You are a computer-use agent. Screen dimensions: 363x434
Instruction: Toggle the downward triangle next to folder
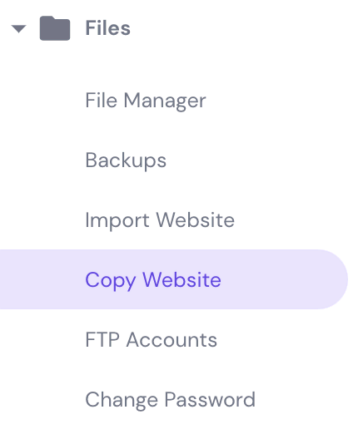coord(18,28)
